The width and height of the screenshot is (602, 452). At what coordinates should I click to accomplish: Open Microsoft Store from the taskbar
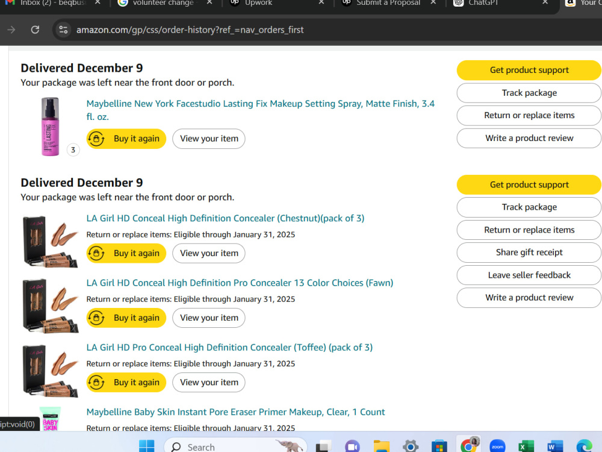(439, 447)
